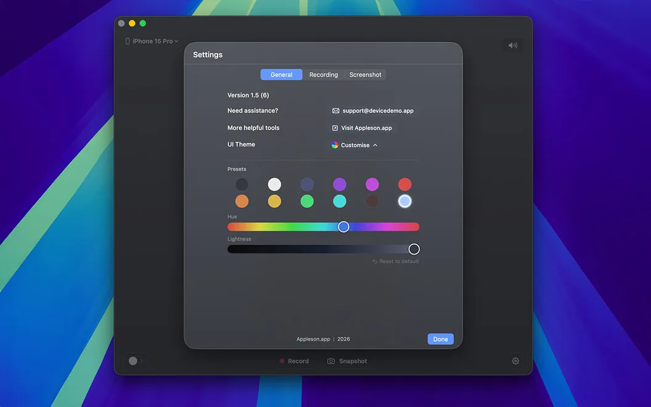
Task: Click the camera icon beside Snapshot
Action: pyautogui.click(x=331, y=361)
